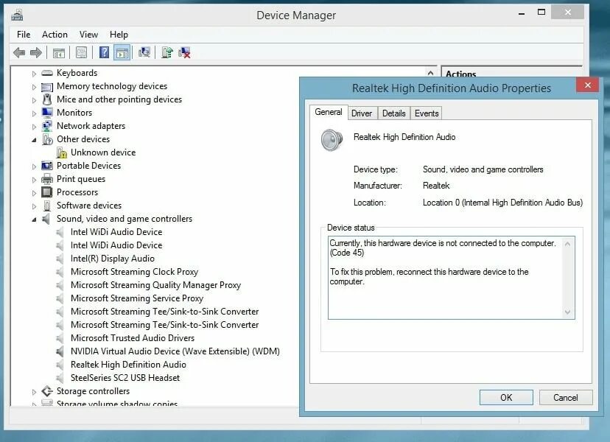Switch to the Events tab
This screenshot has width=610, height=442.
(x=426, y=113)
